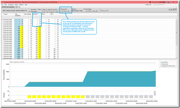
Task: Open the Forecast Range selector
Action: 91,11
